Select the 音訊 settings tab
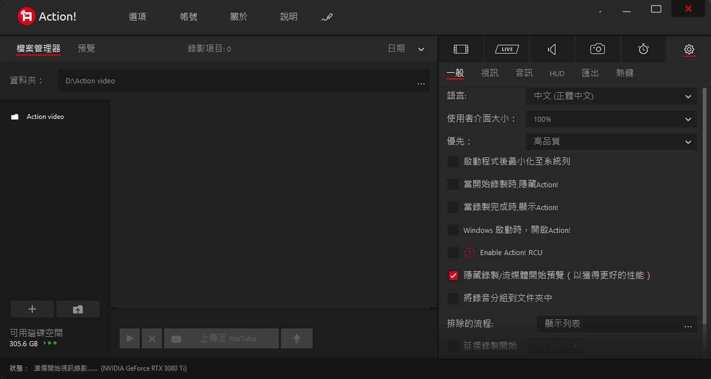Screen dimensions: 711x379 tap(524, 73)
